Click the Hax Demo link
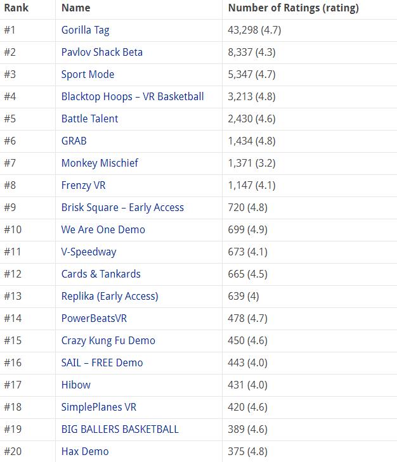This screenshot has width=397, height=462. point(85,451)
